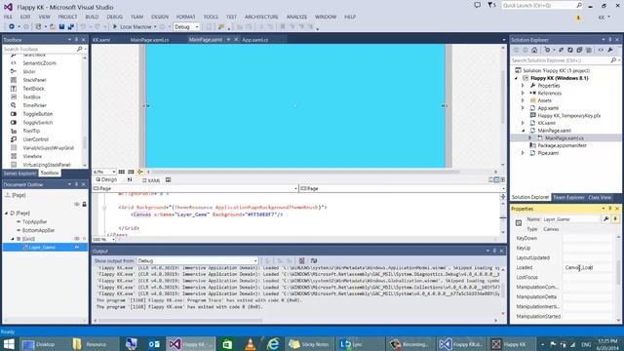Switch to the App.xaml.cs document tab

pos(255,40)
